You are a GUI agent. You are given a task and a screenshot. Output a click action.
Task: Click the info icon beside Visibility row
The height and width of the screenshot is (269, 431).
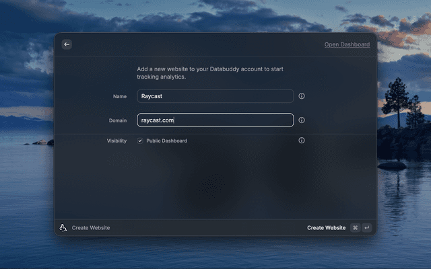point(302,141)
